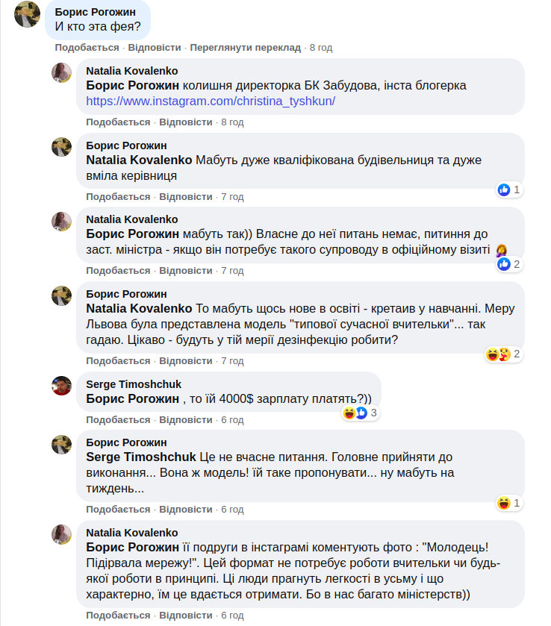Like Serge Timoshchuk's comment about the 4000$ salary
Viewport: 551px width, 626px height.
(118, 419)
